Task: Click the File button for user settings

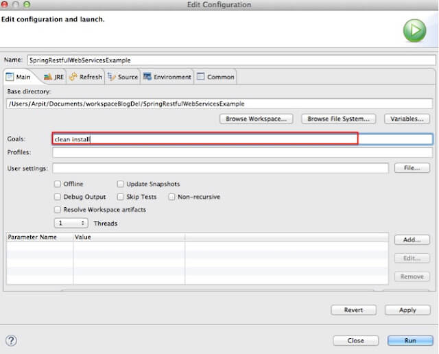Action: tap(412, 168)
